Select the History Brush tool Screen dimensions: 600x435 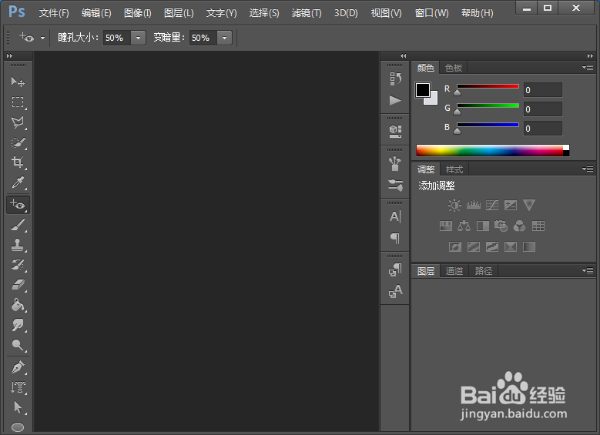(18, 265)
